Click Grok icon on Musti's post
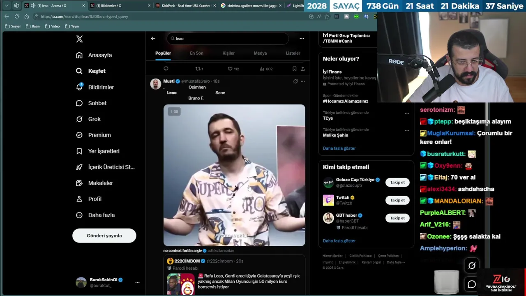526x296 pixels. (295, 81)
